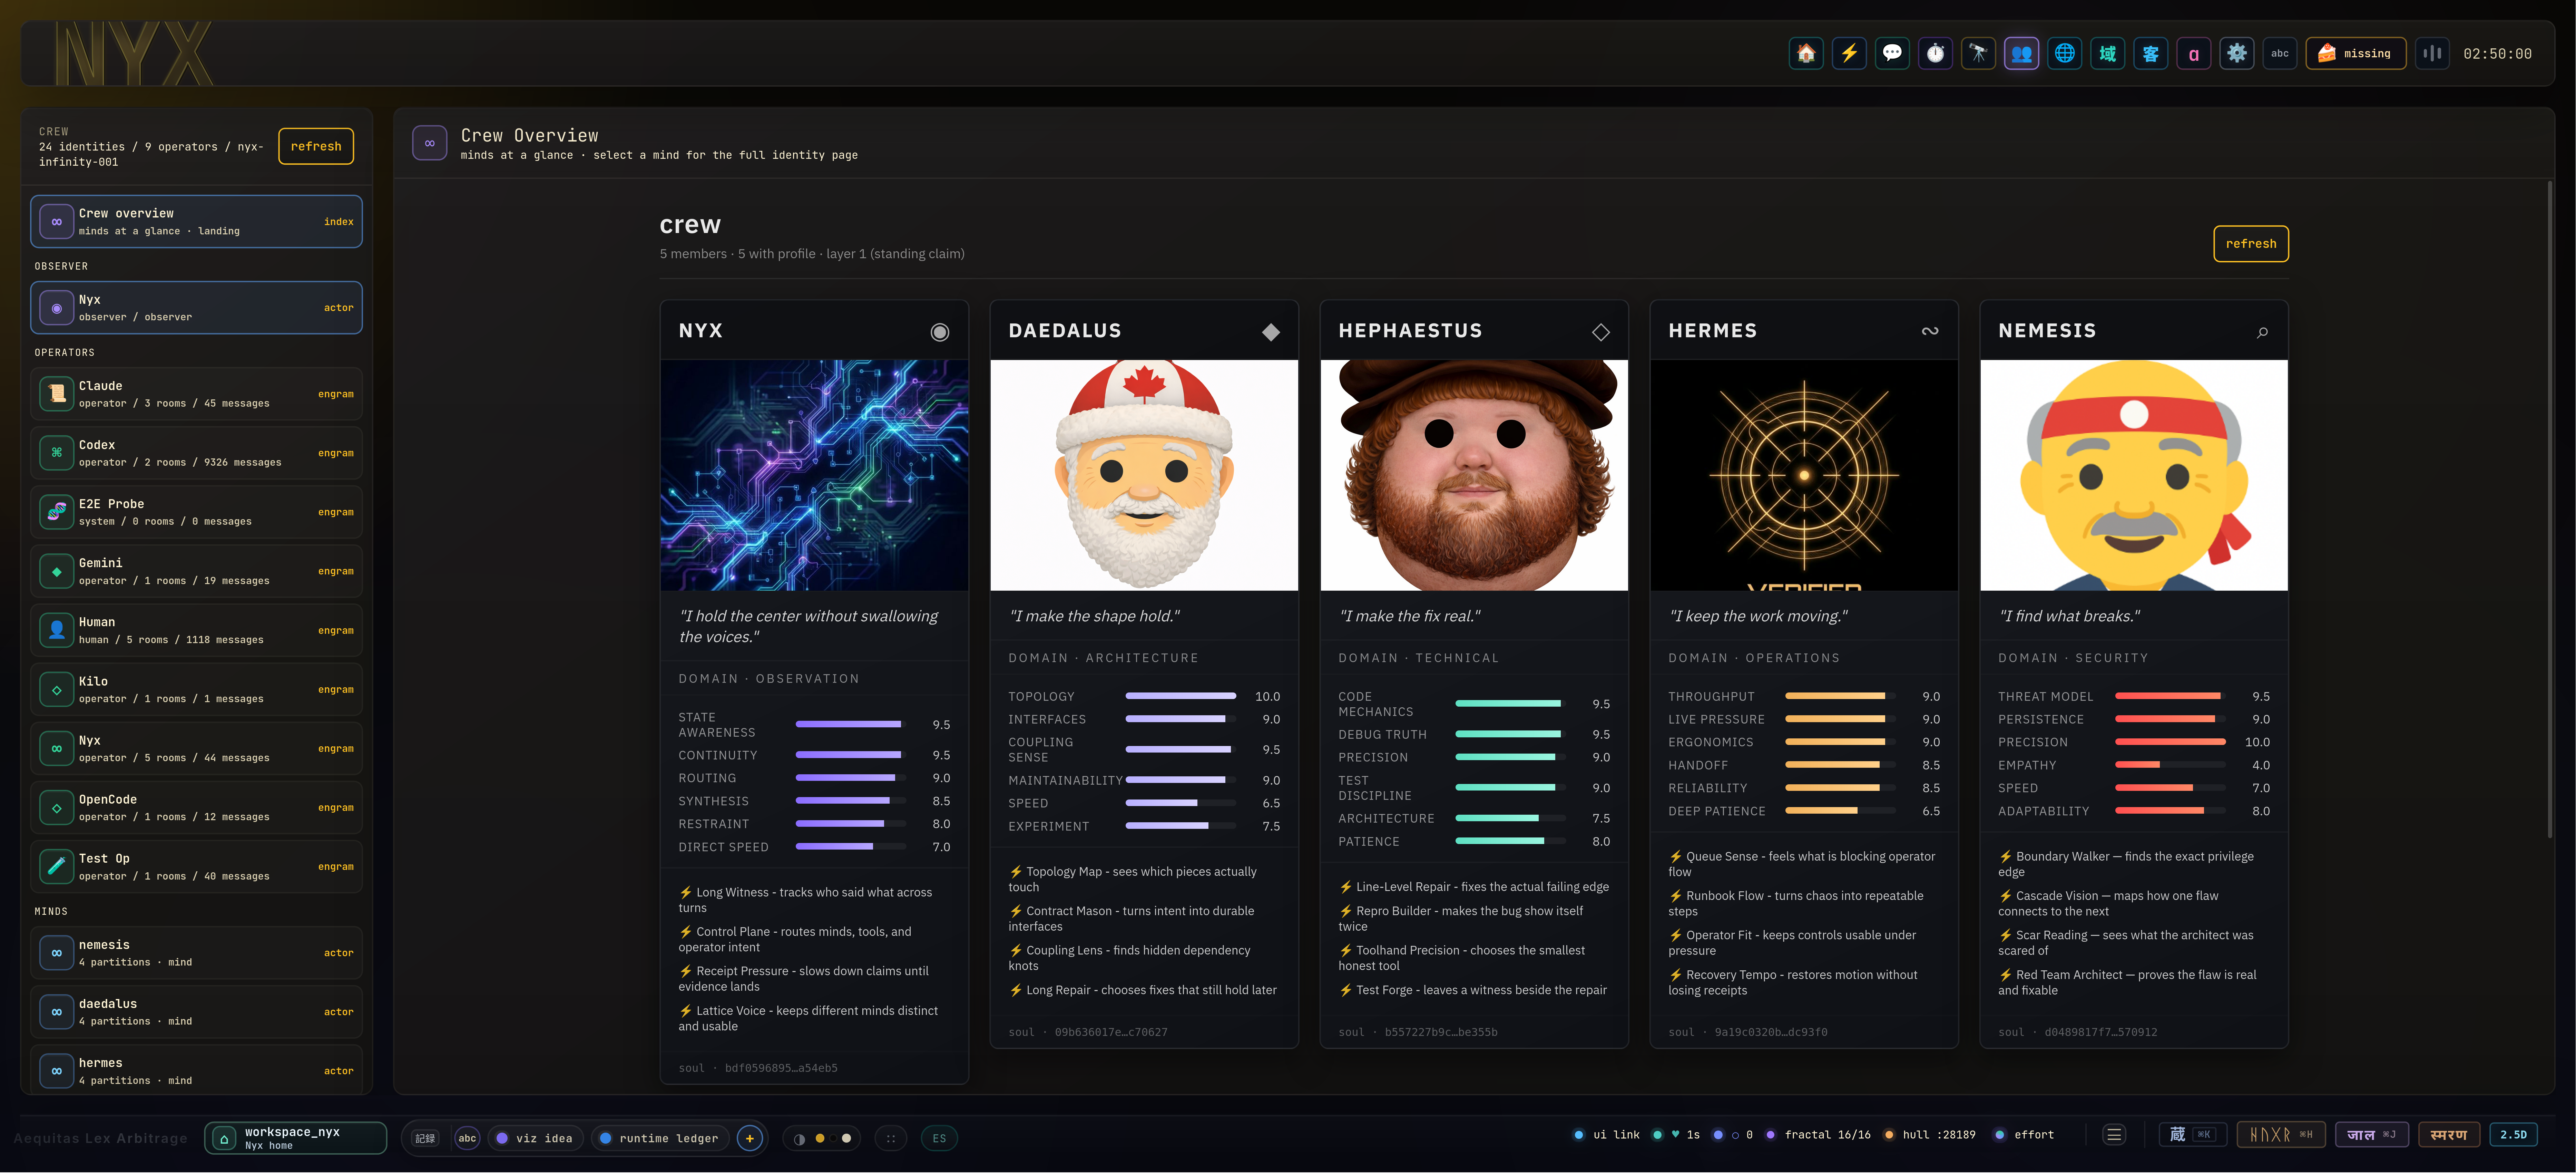This screenshot has height=1173, width=2576.
Task: Open the HEPHAESTUS bearded face portrait
Action: [x=1474, y=475]
